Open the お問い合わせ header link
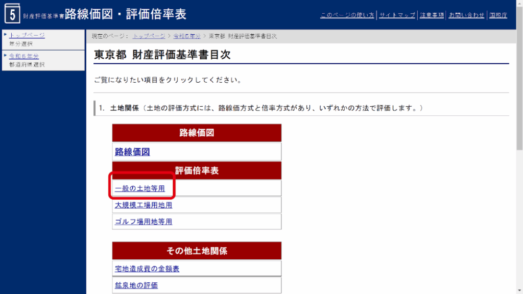The image size is (523, 294). pos(466,15)
